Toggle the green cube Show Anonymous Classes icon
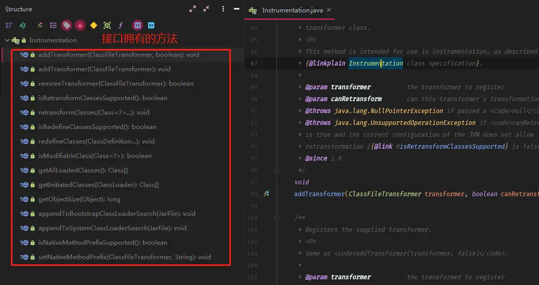The image size is (539, 285). coord(107,25)
